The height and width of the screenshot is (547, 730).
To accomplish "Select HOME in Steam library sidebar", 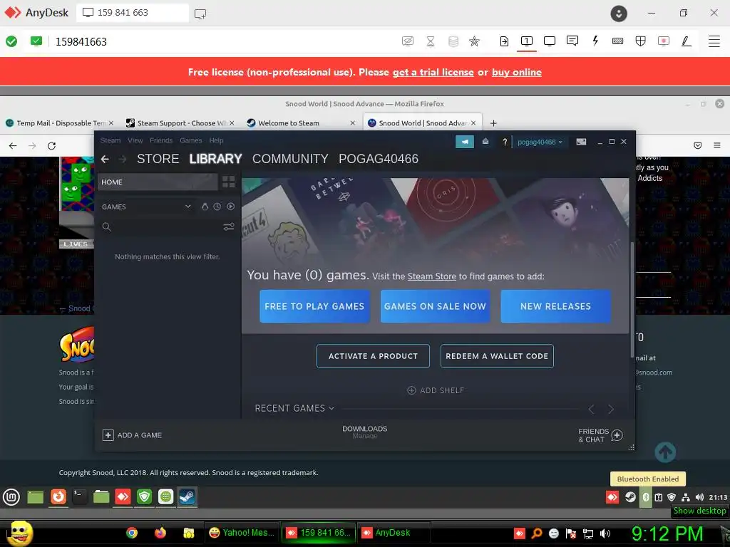I will tap(158, 182).
